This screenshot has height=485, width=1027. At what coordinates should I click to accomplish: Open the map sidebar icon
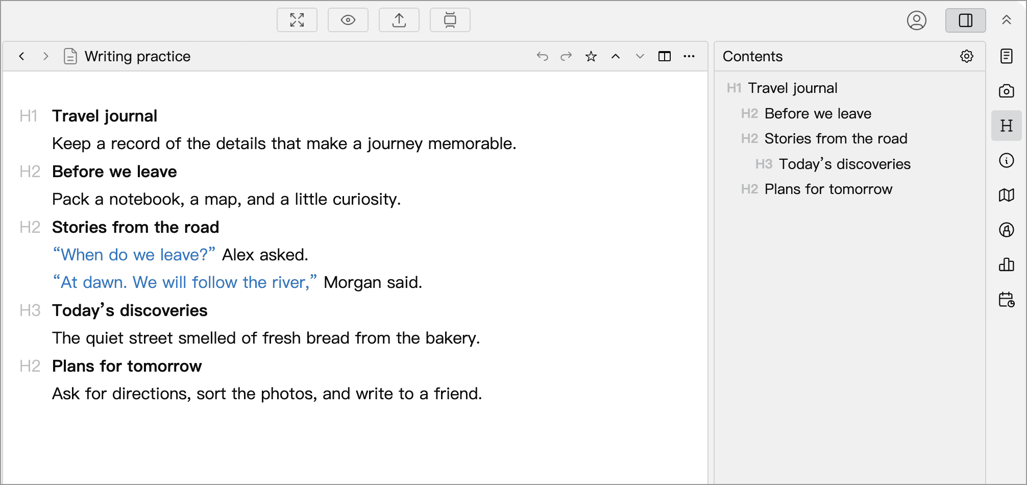tap(1007, 195)
